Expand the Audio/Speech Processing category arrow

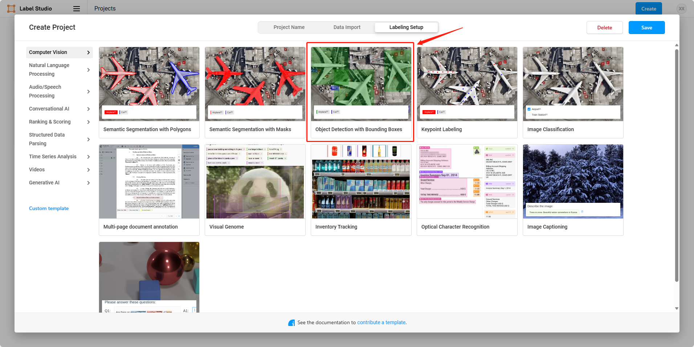[x=89, y=92]
